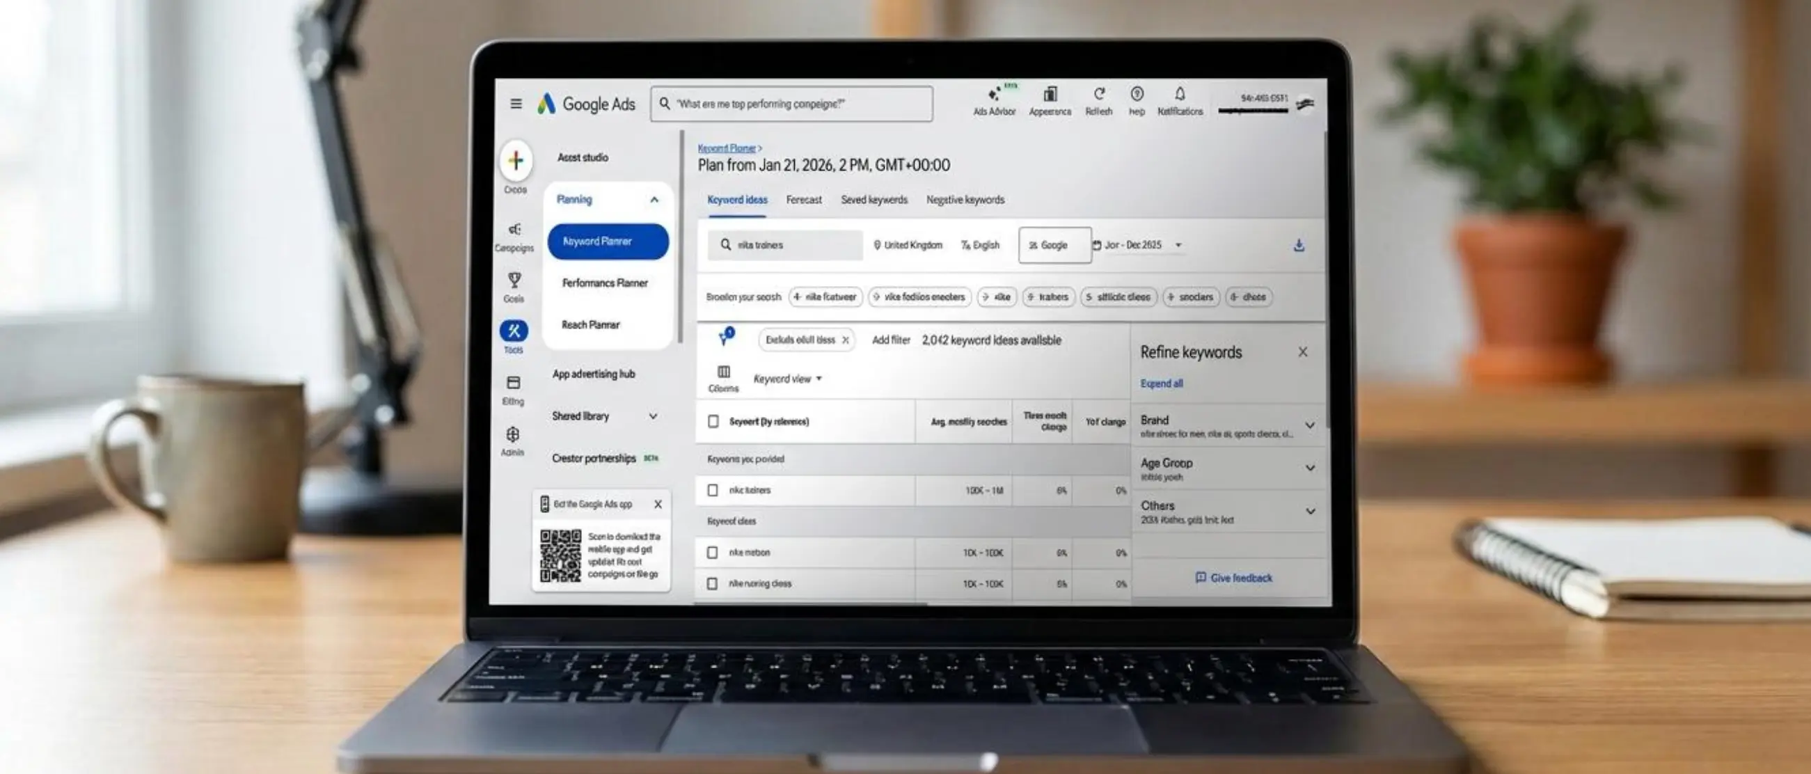
Task: Select Keyword Planner menu item
Action: coord(608,242)
